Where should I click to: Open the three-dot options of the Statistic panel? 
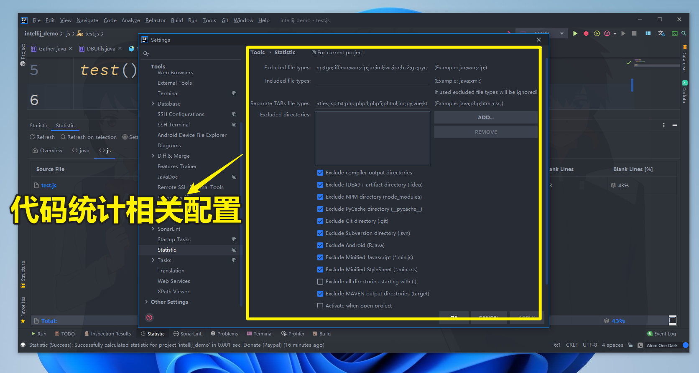(664, 125)
